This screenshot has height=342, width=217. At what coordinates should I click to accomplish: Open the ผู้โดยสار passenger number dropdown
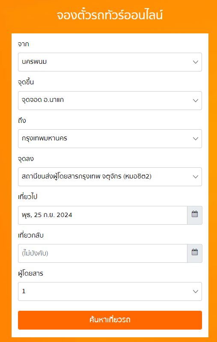110,291
